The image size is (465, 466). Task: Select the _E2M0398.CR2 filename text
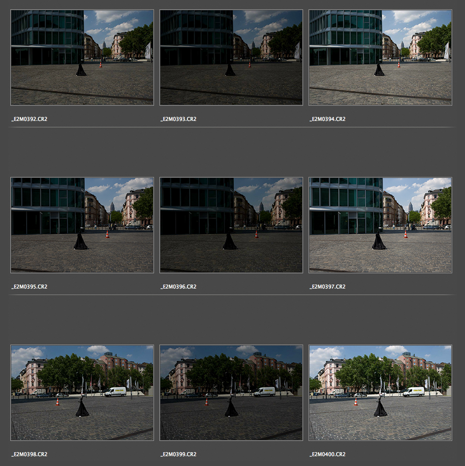pyautogui.click(x=30, y=454)
